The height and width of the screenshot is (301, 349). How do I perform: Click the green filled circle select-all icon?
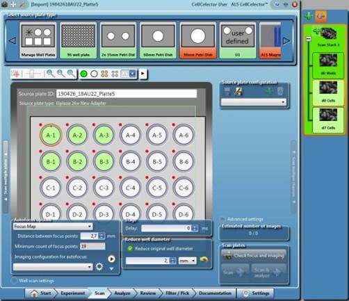coord(83,74)
